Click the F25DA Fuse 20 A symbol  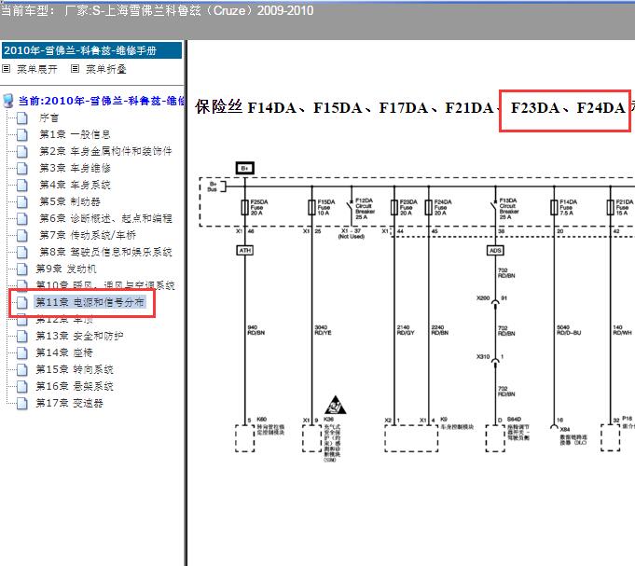tap(245, 207)
